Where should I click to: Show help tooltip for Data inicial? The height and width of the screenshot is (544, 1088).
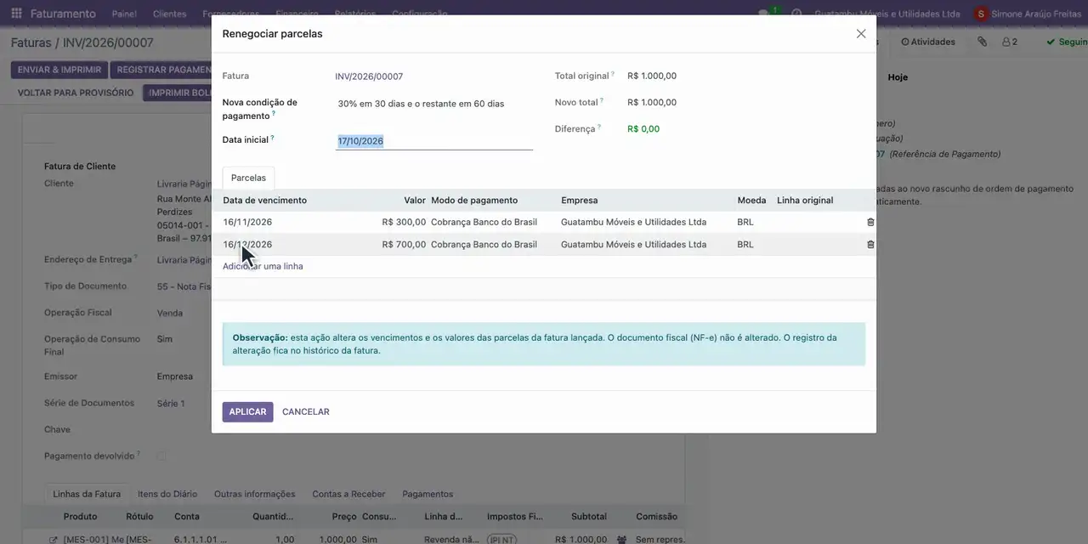click(272, 137)
